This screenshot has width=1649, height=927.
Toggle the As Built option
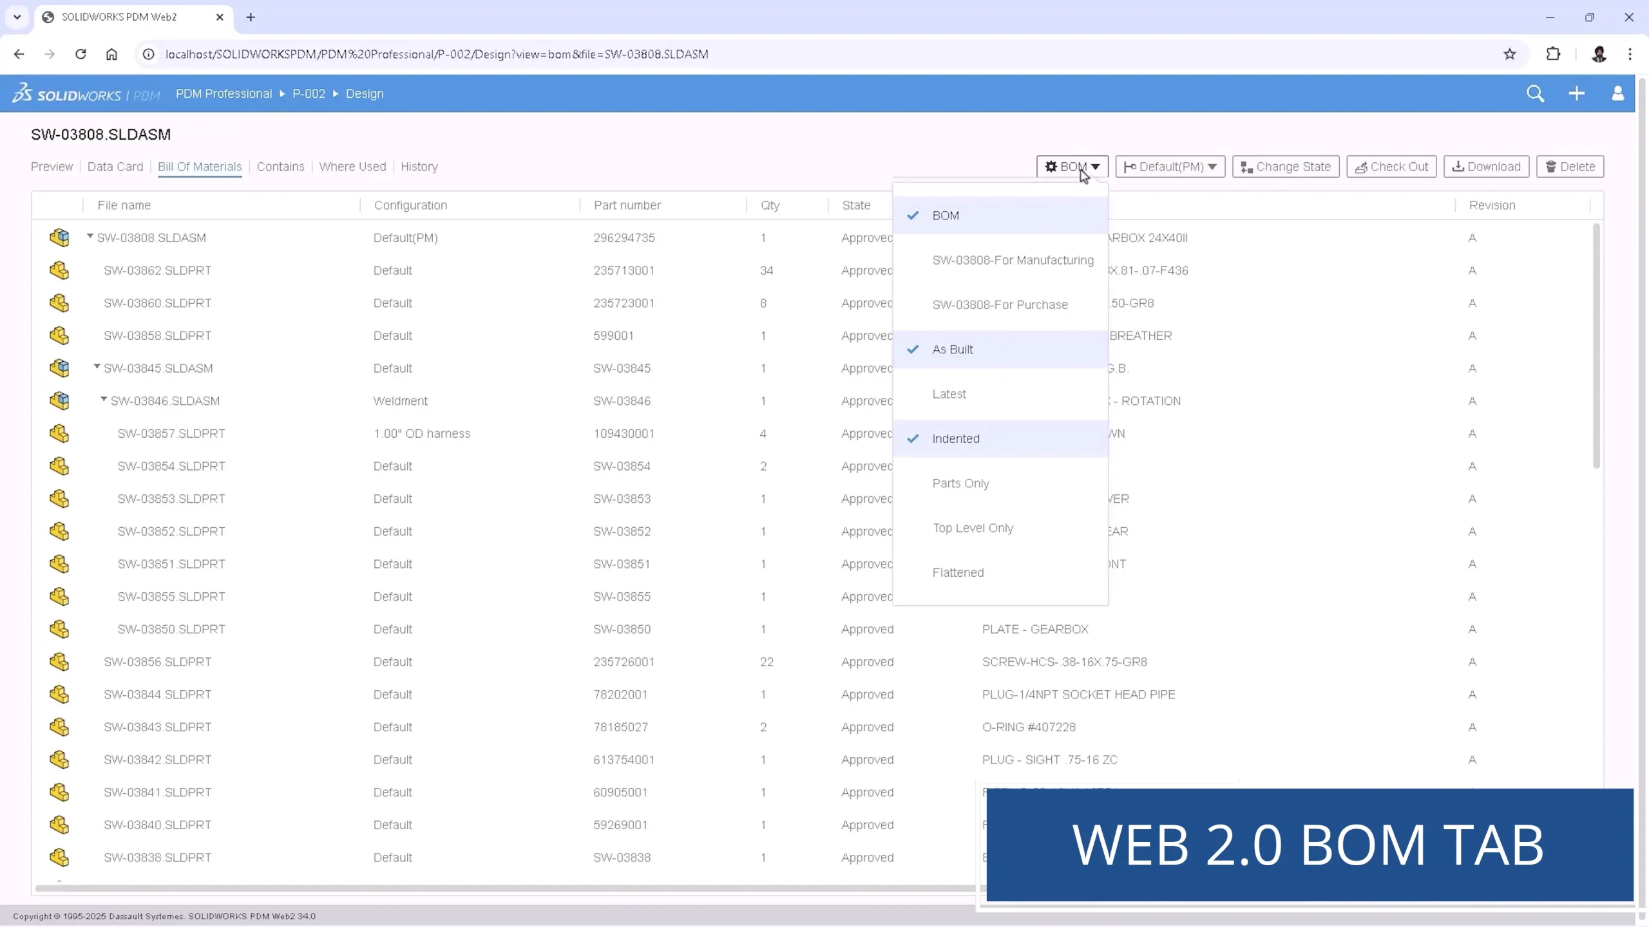951,349
